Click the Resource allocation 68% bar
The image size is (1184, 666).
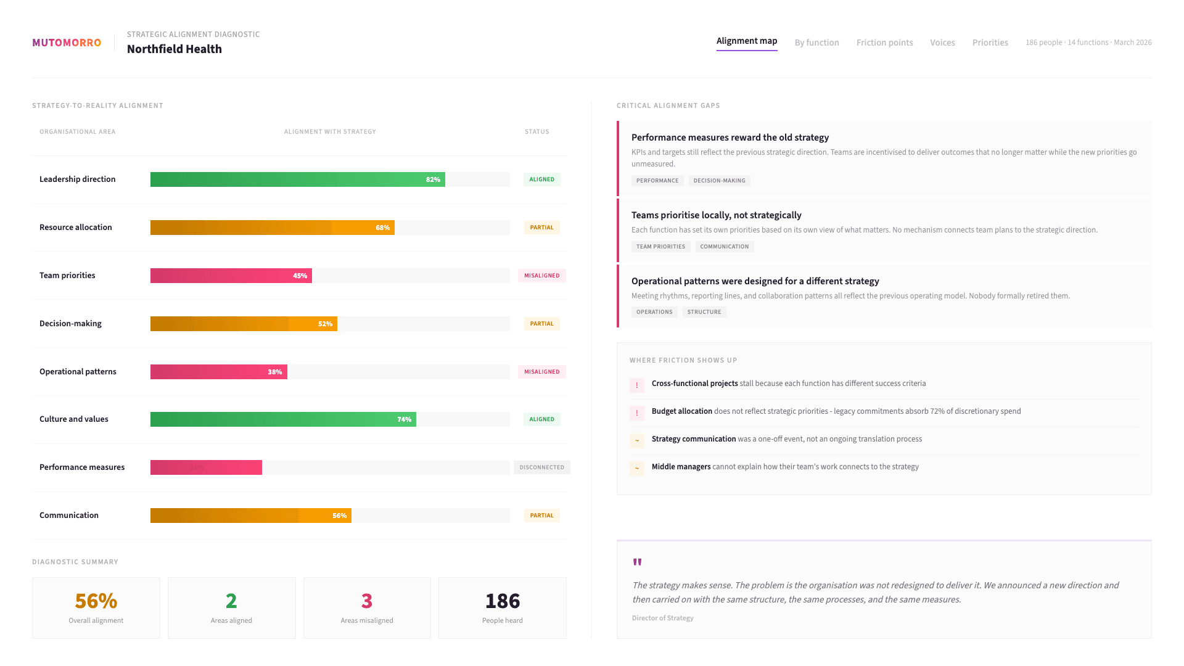point(272,228)
